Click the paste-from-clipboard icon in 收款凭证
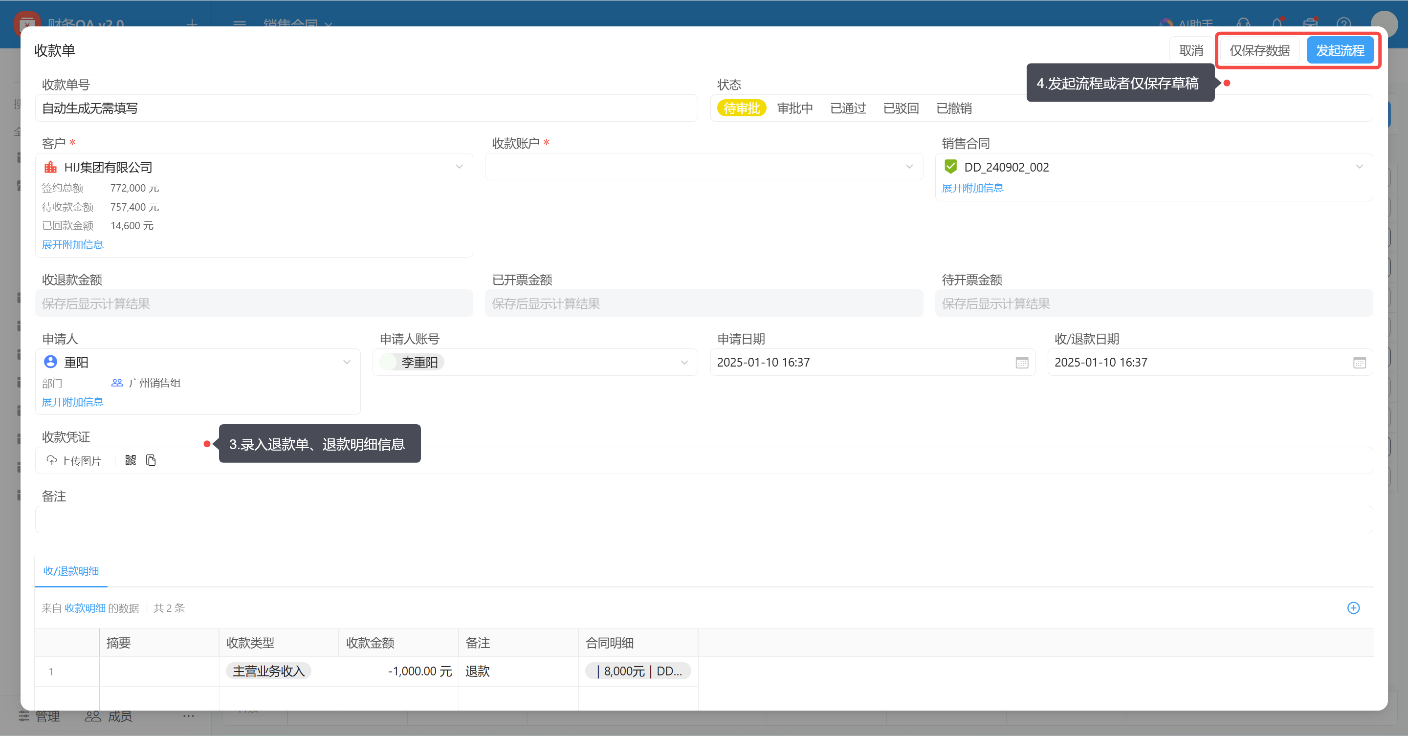This screenshot has width=1408, height=736. pyautogui.click(x=151, y=460)
